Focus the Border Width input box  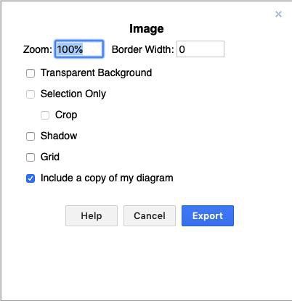(200, 49)
